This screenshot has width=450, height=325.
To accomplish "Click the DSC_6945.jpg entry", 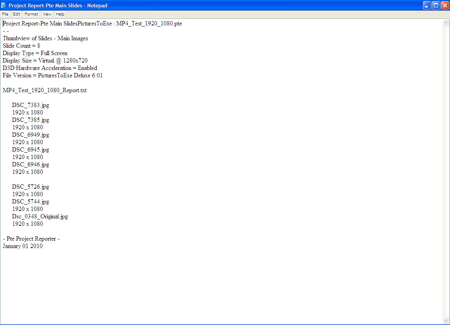I will click(31, 150).
